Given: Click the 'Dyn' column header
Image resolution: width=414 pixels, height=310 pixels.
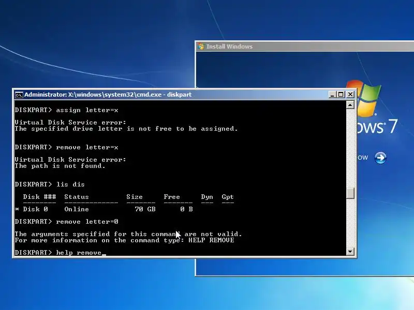Looking at the screenshot, I should [x=207, y=197].
